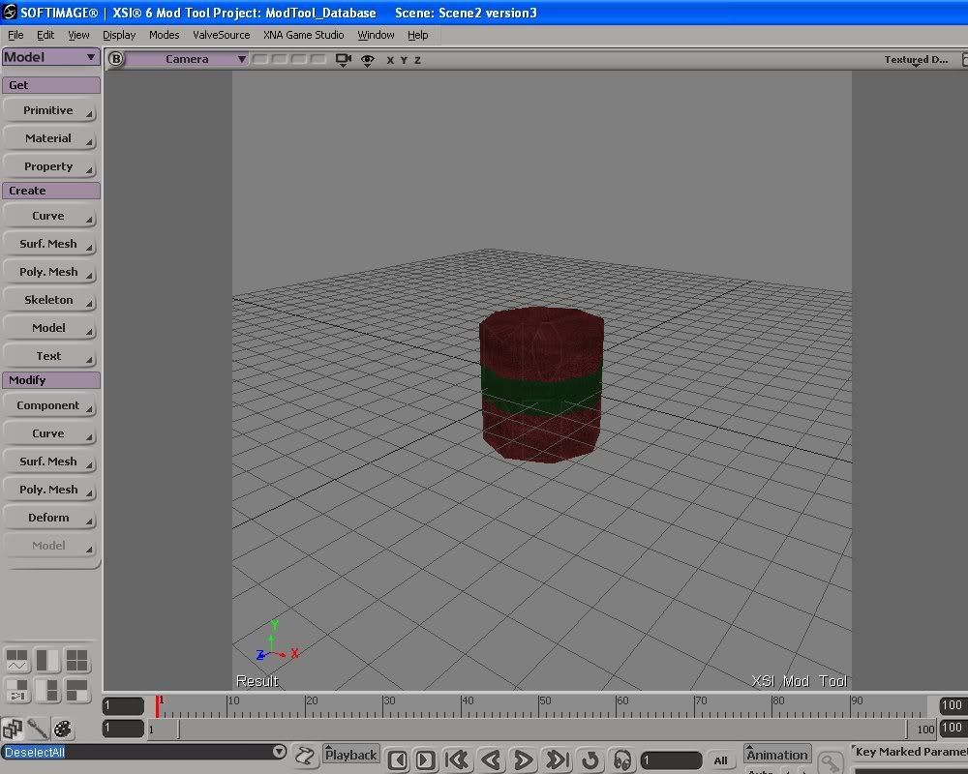The height and width of the screenshot is (774, 968).
Task: Open the ValveSource menu
Action: 221,35
